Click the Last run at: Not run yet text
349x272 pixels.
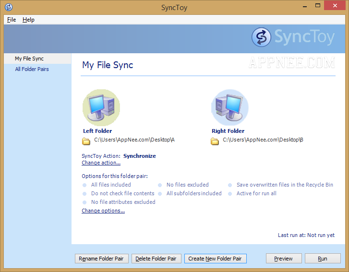(x=306, y=236)
